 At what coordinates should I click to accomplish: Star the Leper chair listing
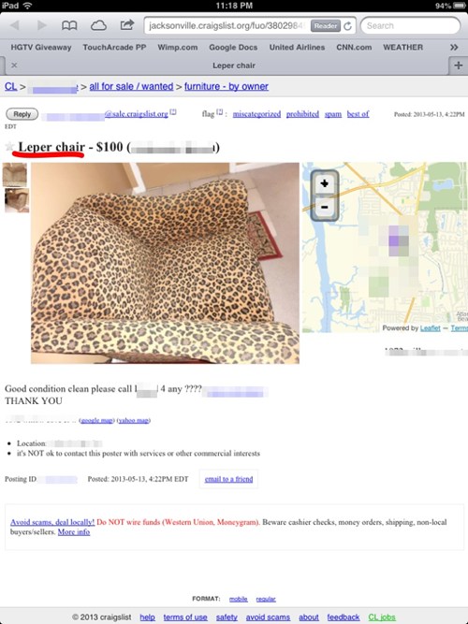click(x=9, y=147)
